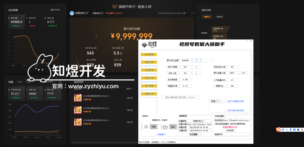Check 启用-设置增加速度 option
304x147 pixels.
[226, 101]
